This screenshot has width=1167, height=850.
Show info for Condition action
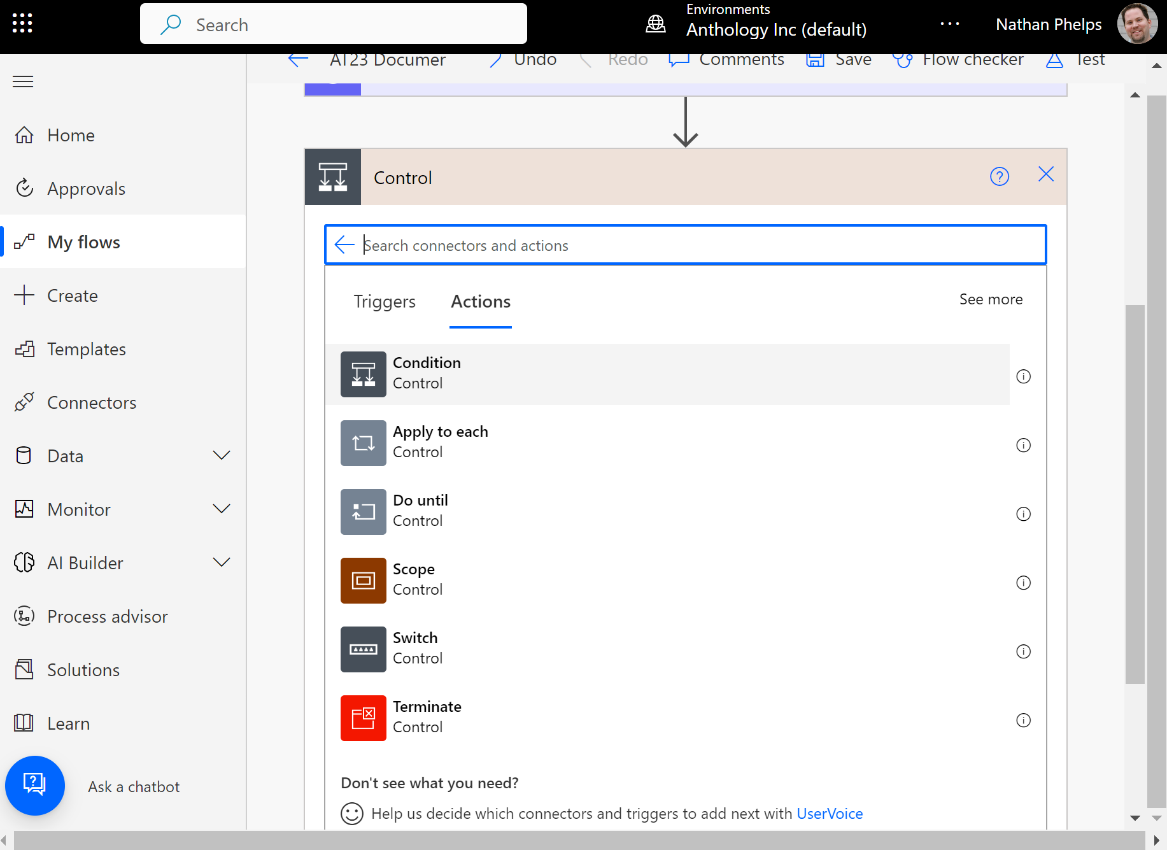pyautogui.click(x=1023, y=376)
